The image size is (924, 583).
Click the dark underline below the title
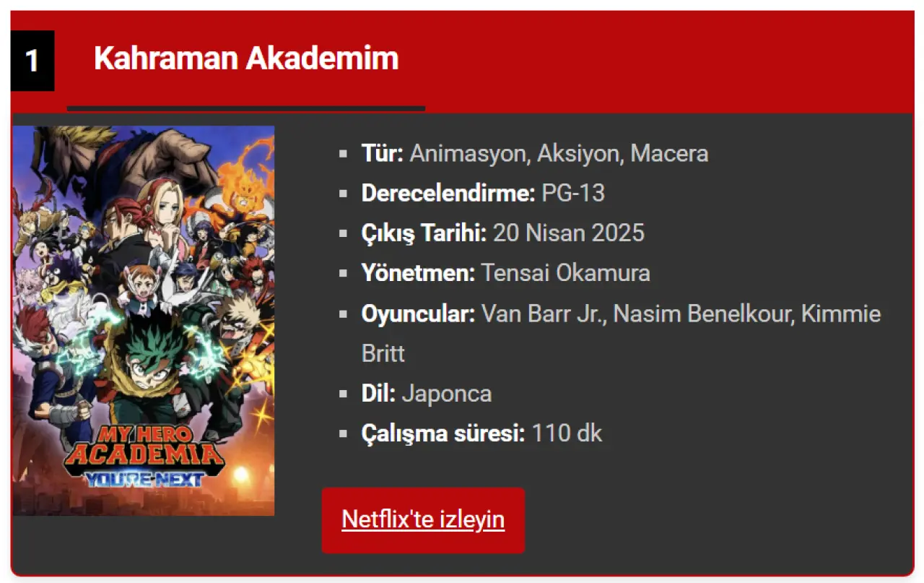coord(246,108)
